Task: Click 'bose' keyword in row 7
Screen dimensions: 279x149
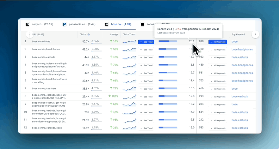Action: [x=234, y=89]
